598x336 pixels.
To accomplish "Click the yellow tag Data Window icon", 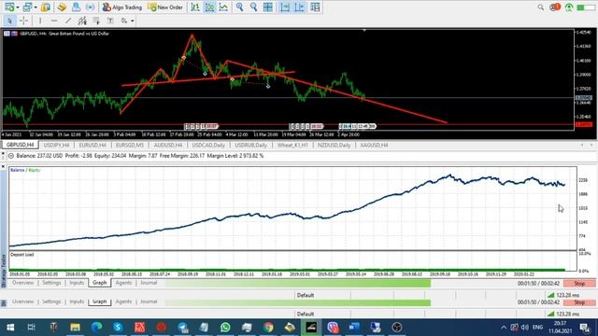I will pos(62,7).
